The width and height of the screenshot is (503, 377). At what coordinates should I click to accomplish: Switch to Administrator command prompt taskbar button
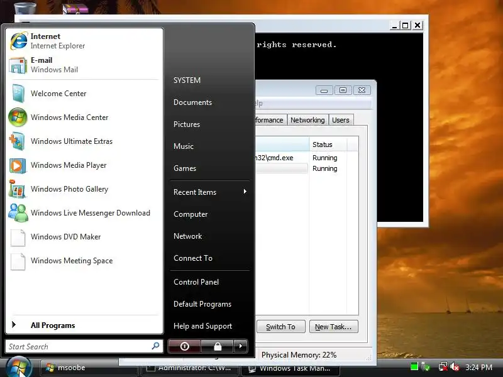tap(189, 369)
